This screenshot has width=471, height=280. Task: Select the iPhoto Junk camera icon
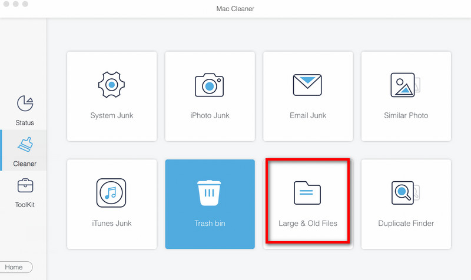pos(210,85)
